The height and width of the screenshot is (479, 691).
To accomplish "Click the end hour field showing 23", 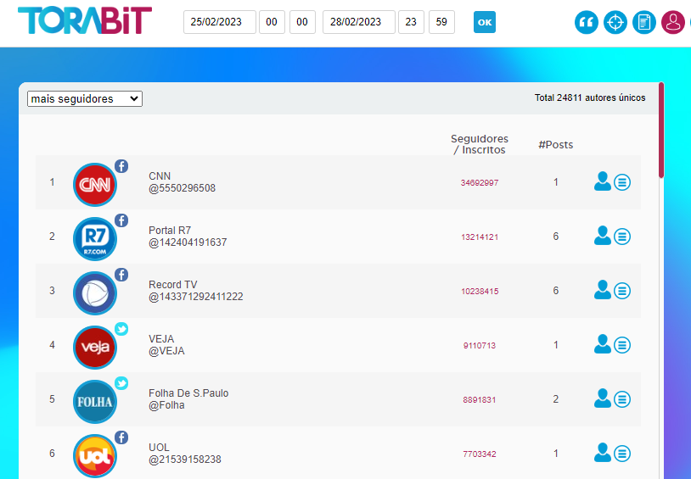I will [x=411, y=22].
